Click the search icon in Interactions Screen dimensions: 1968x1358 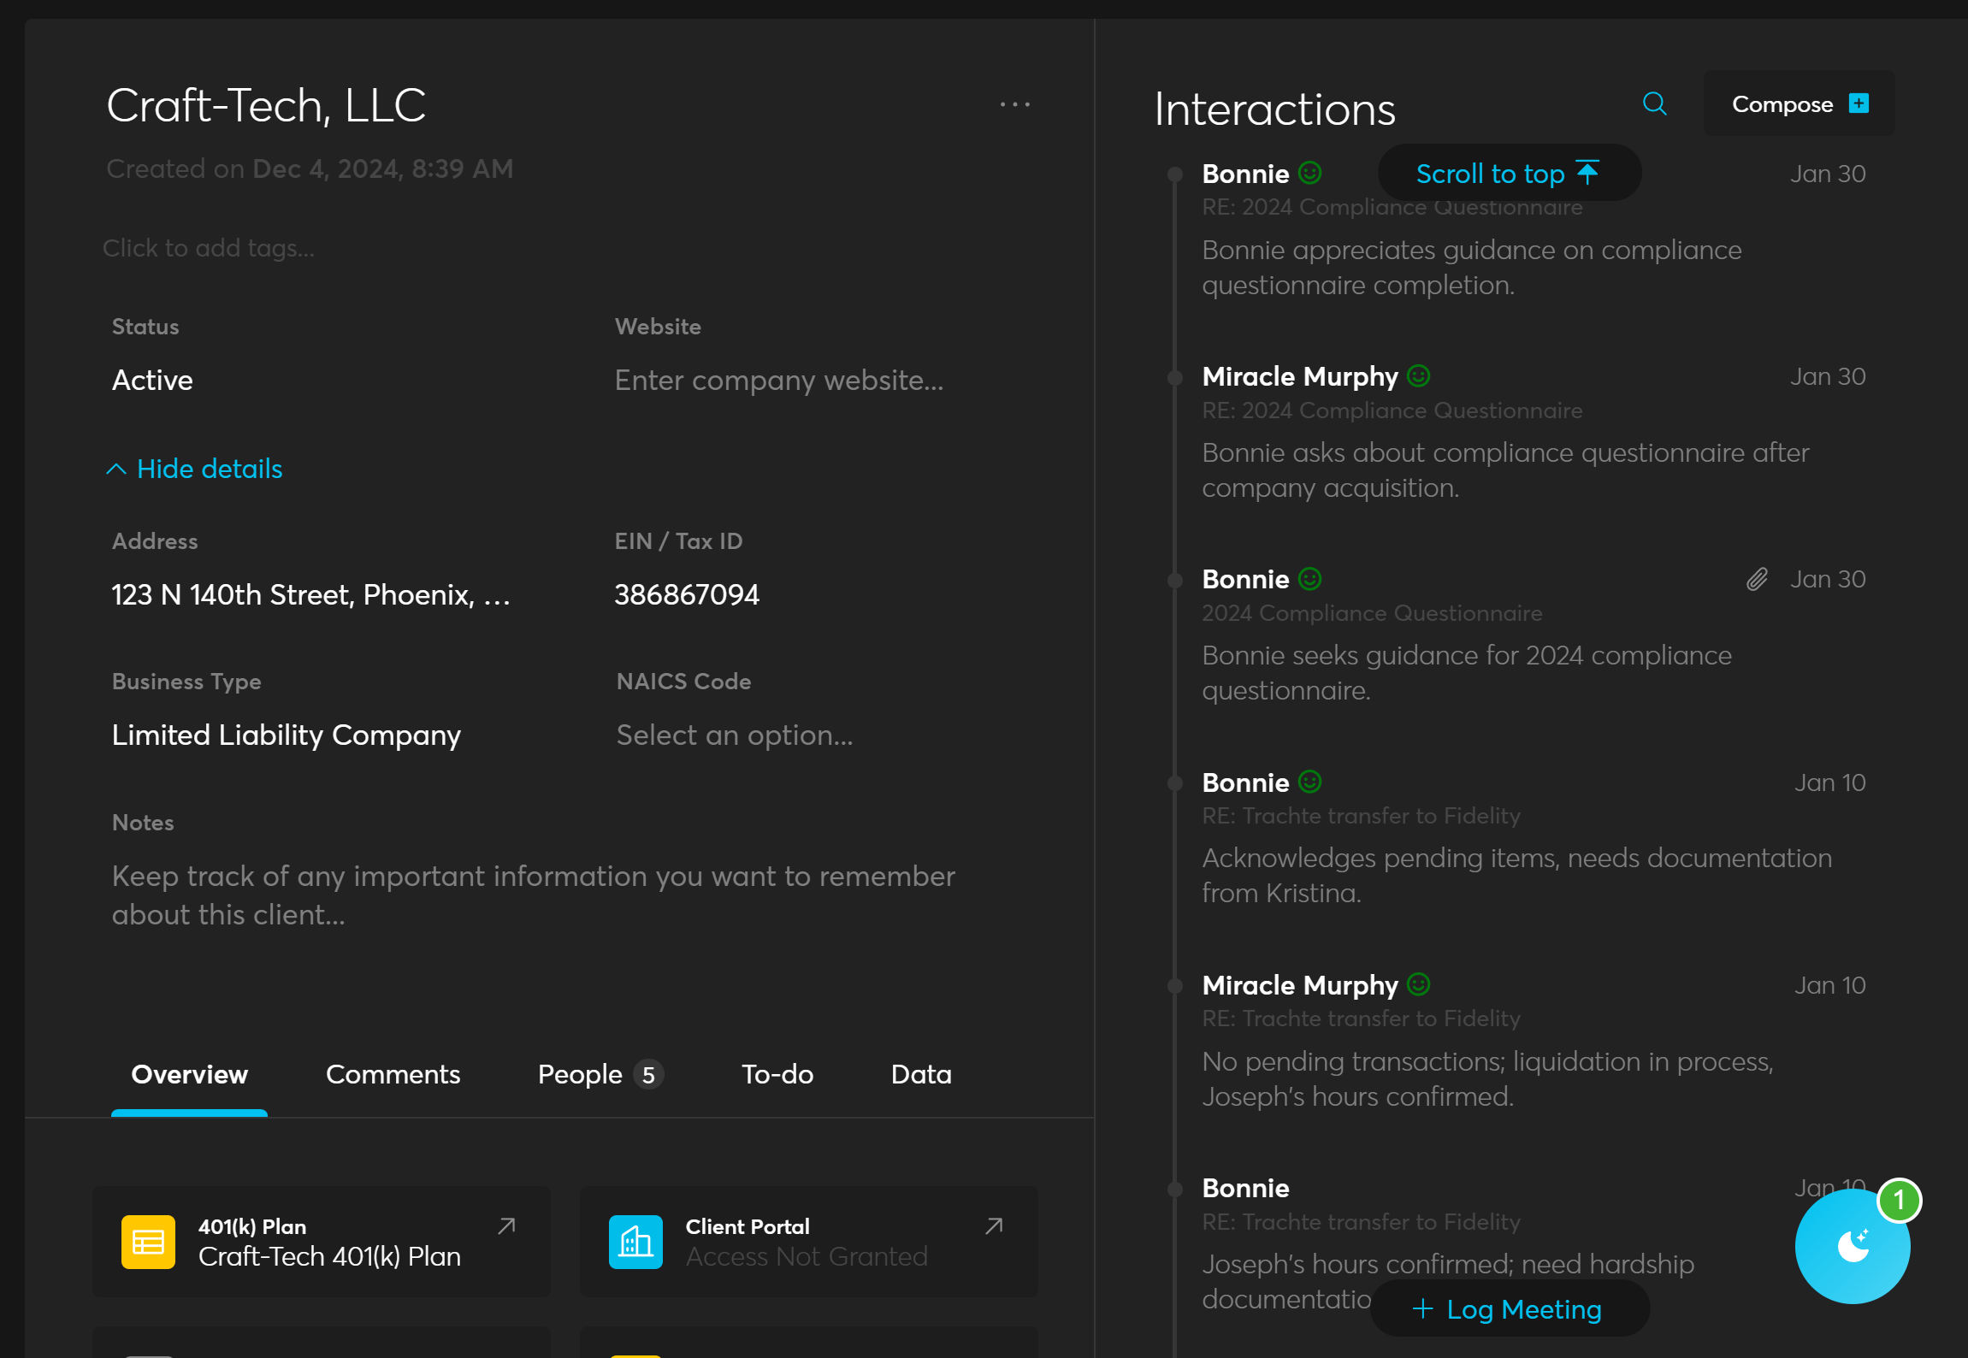(x=1654, y=104)
